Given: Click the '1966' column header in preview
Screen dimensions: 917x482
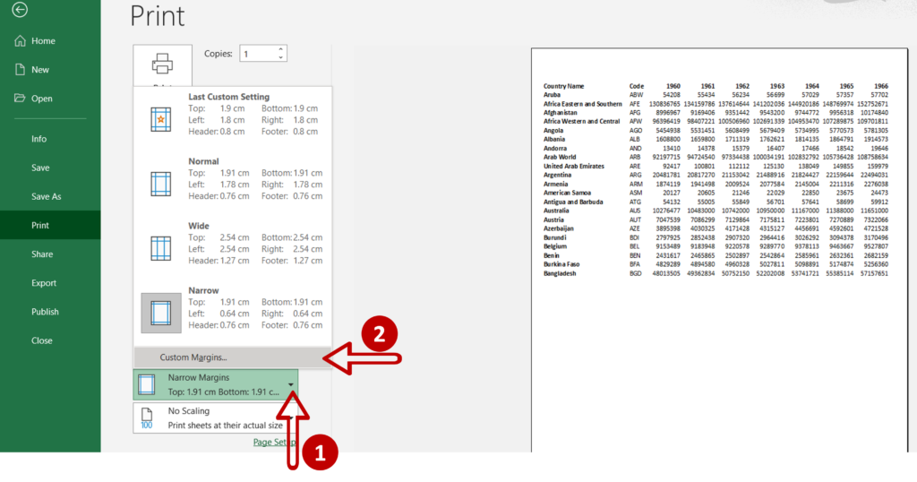Looking at the screenshot, I should coord(881,86).
